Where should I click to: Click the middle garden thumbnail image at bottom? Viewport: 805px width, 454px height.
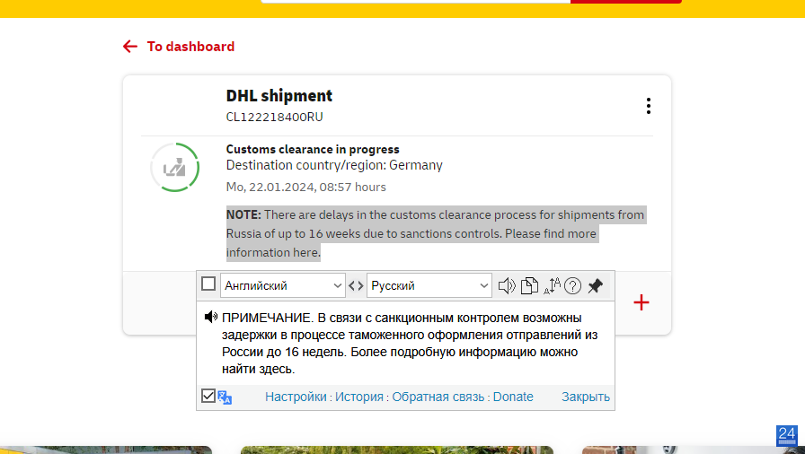[x=397, y=450]
